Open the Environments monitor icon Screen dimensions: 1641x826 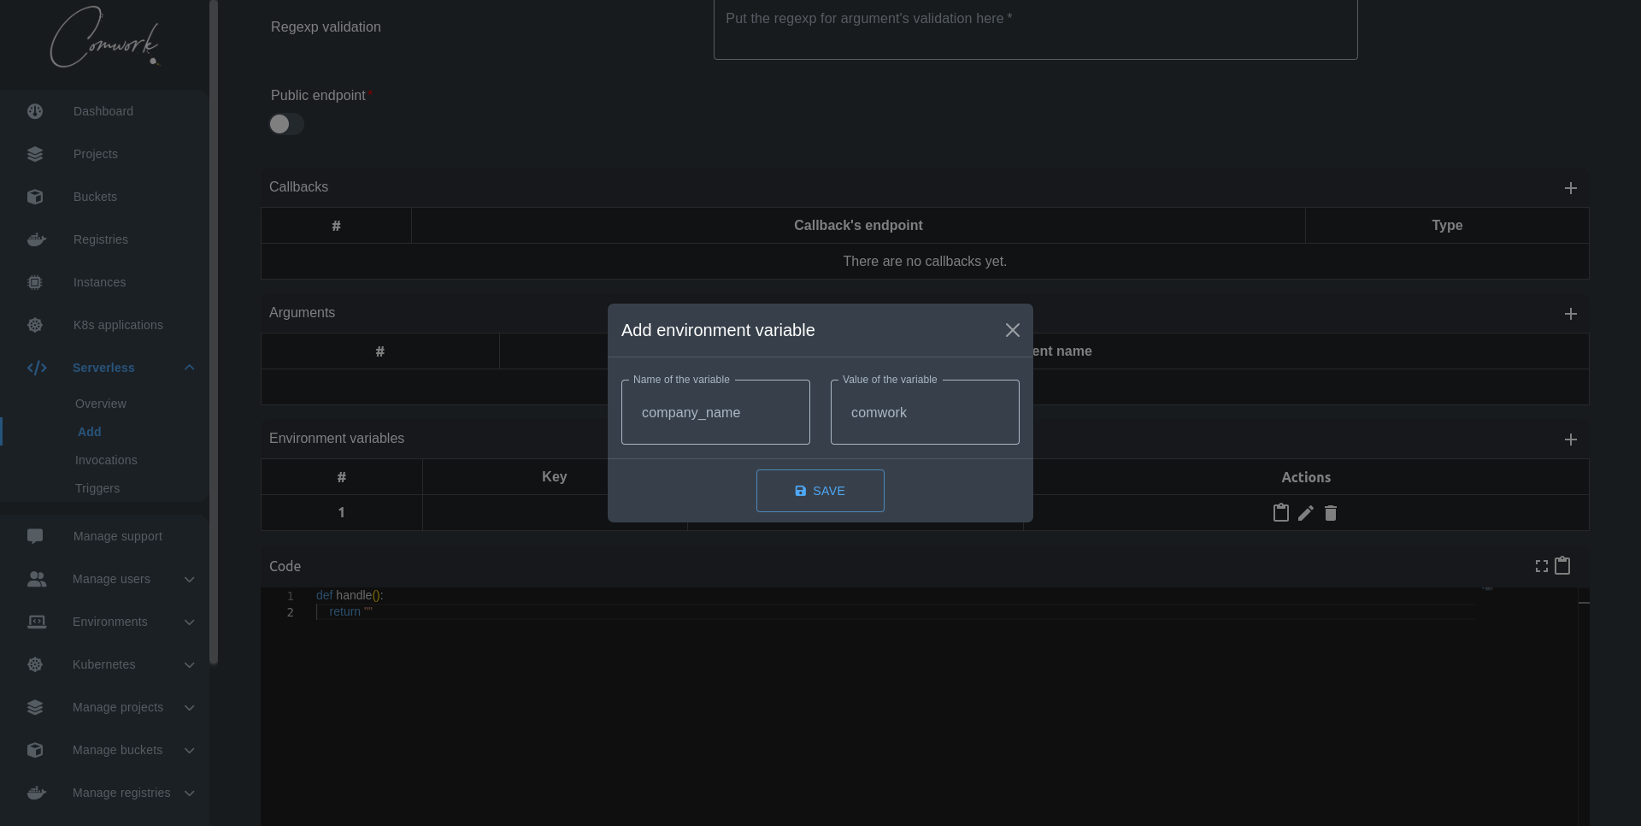point(37,622)
